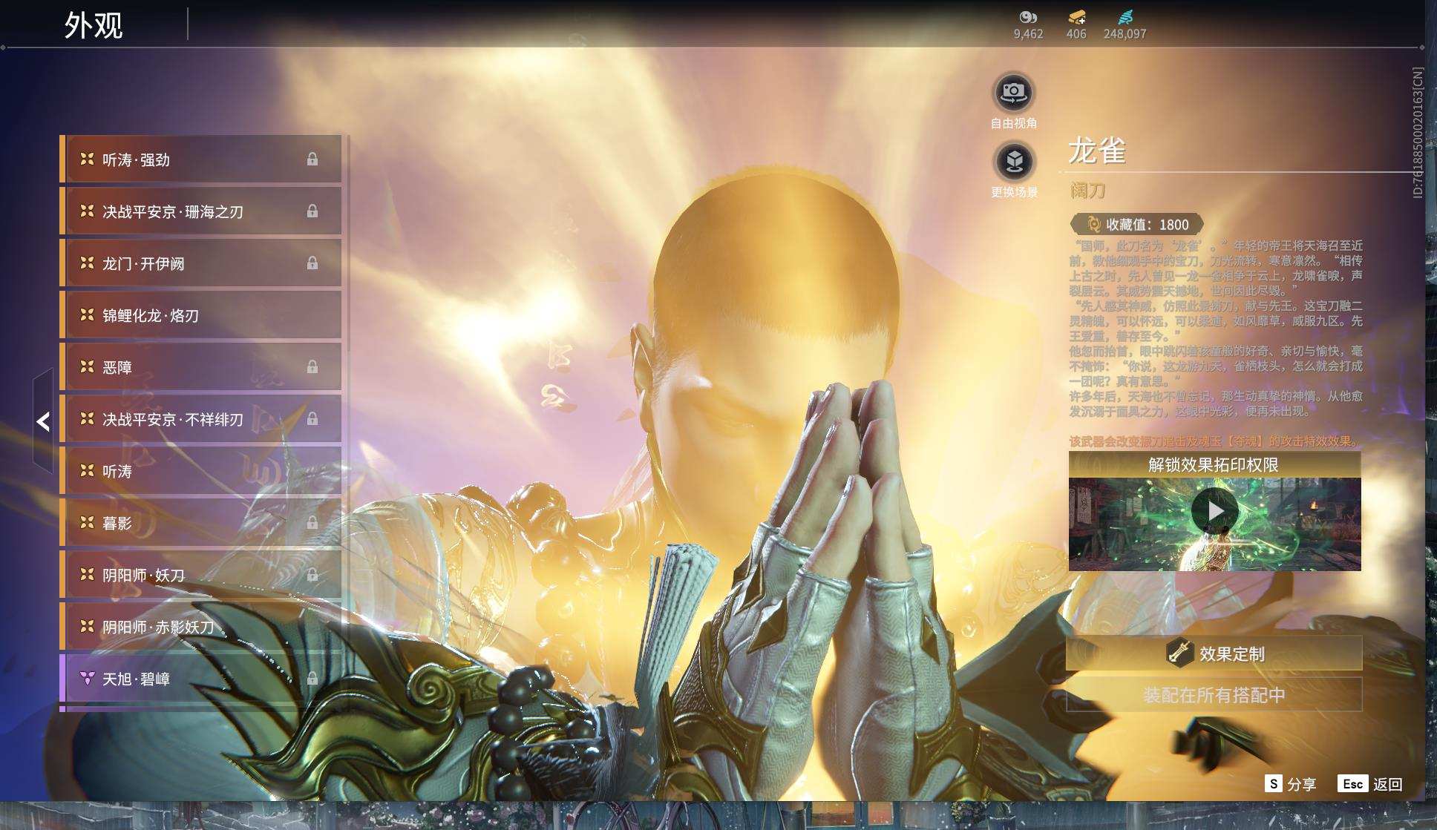Click the teal feather currency icon
The image size is (1437, 830).
click(1125, 17)
